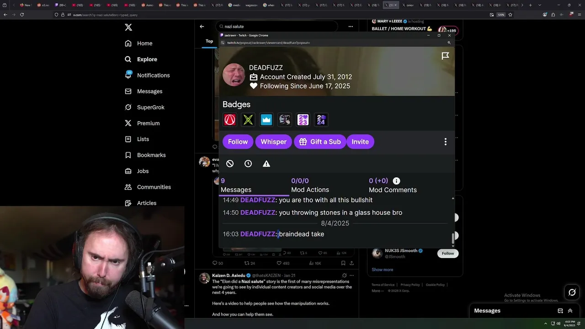This screenshot has width=585, height=329.
Task: Click the Notifications bell icon
Action: click(128, 75)
